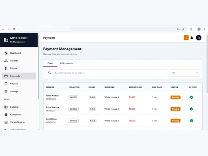Open Finance in the sidebar
Viewport: 208px width, 156px height.
(x=19, y=84)
